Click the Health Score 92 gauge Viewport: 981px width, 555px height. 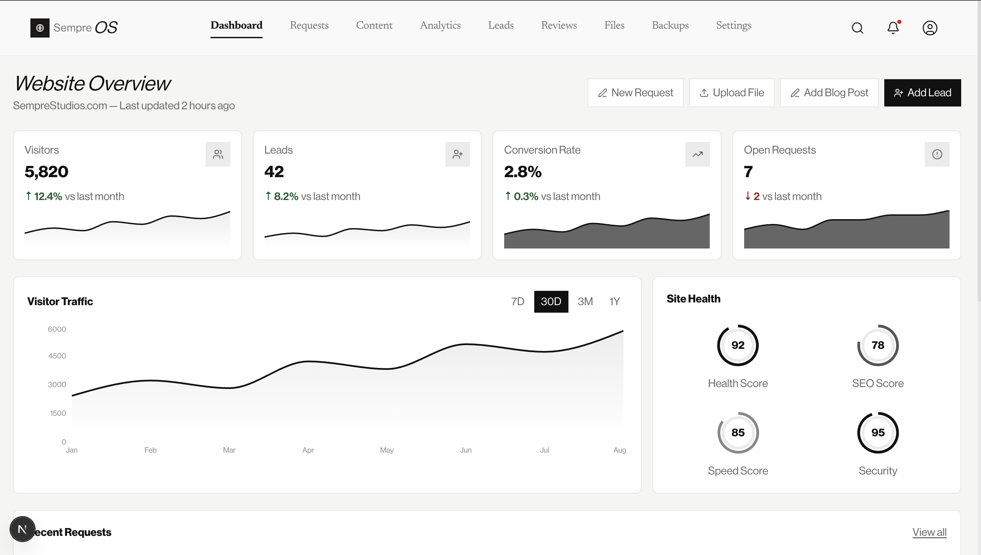coord(738,345)
